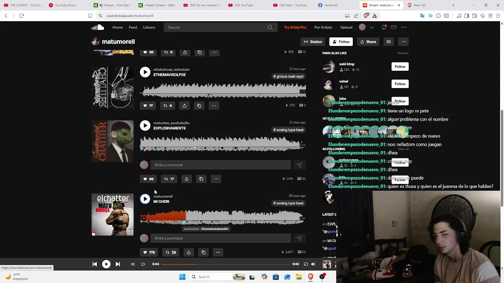This screenshot has height=283, width=504.
Task: Copy link for EXPLOSIVAMENTE track
Action: (x=201, y=179)
